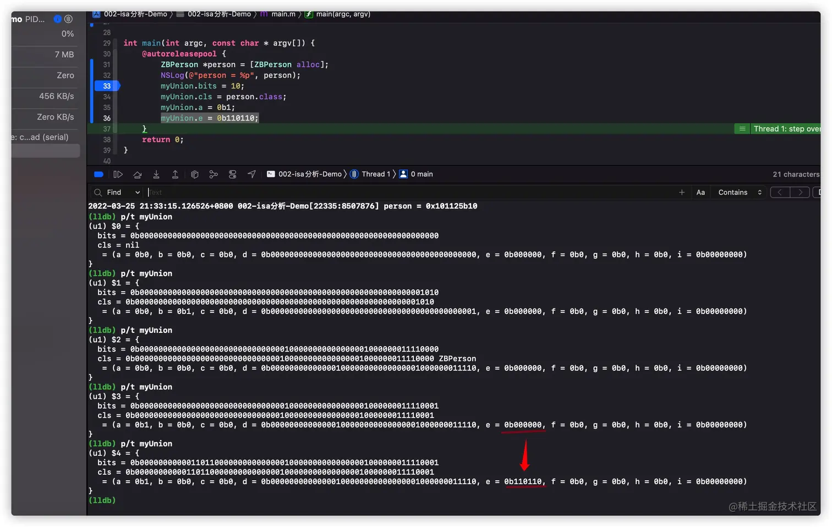The width and height of the screenshot is (832, 527).
Task: Click blue info icon near PID
Action: [57, 19]
